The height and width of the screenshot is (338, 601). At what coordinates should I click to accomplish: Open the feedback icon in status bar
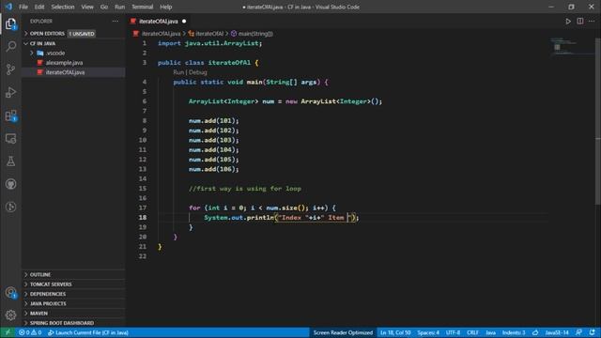(578, 332)
